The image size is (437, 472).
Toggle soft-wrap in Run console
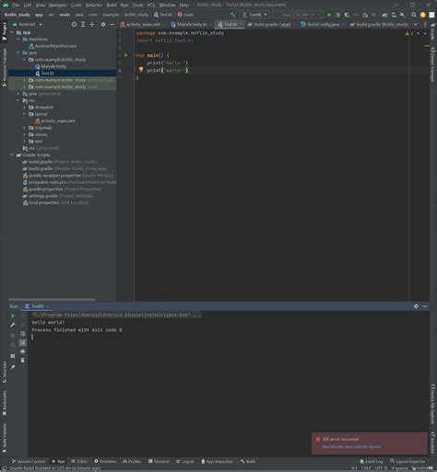point(23,333)
